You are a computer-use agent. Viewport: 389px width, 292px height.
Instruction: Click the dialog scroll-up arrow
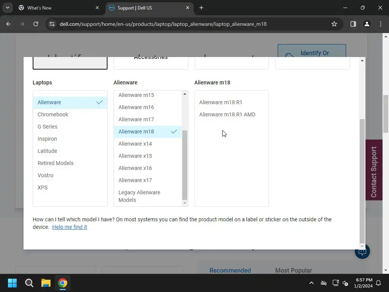pyautogui.click(x=362, y=60)
